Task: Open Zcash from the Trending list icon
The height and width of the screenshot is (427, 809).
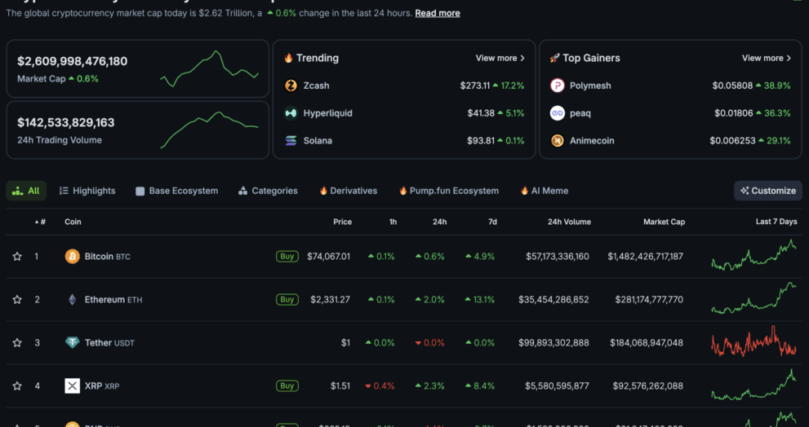Action: pos(291,86)
